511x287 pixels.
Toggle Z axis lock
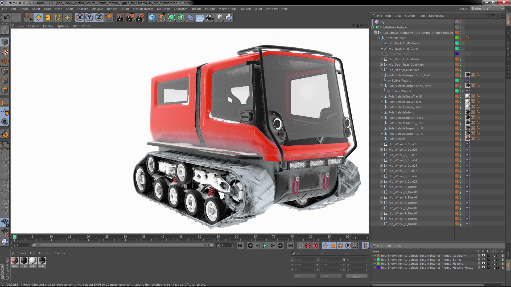coord(99,18)
